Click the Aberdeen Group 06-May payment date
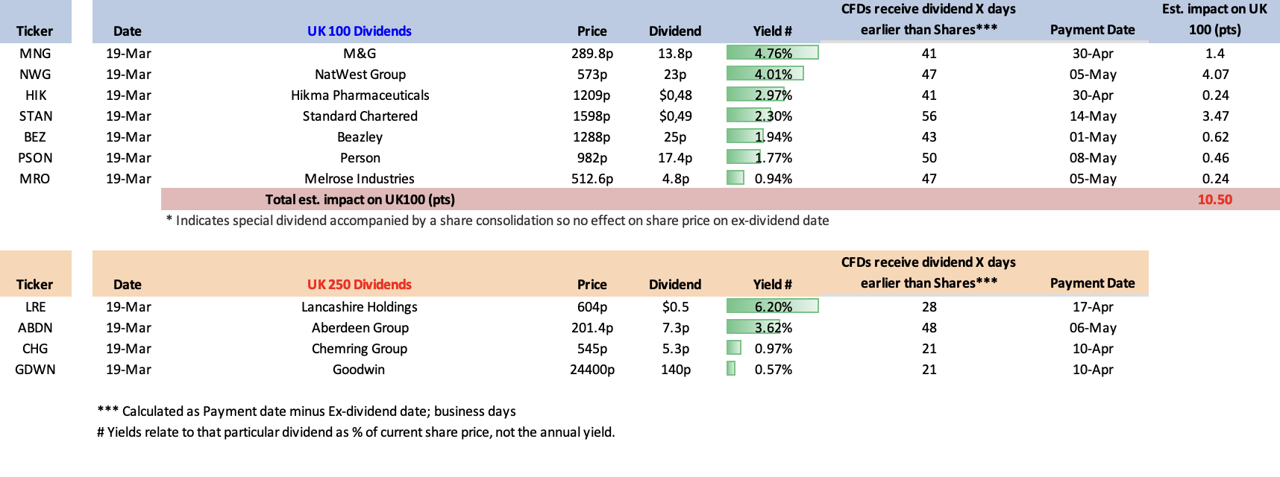1280x477 pixels. (1092, 328)
